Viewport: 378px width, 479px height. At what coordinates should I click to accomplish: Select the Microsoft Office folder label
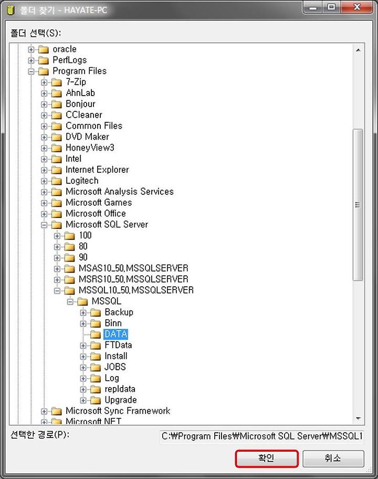(96, 214)
